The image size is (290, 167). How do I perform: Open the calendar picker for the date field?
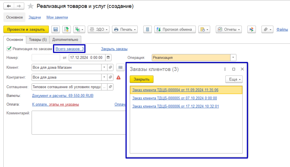108,58
